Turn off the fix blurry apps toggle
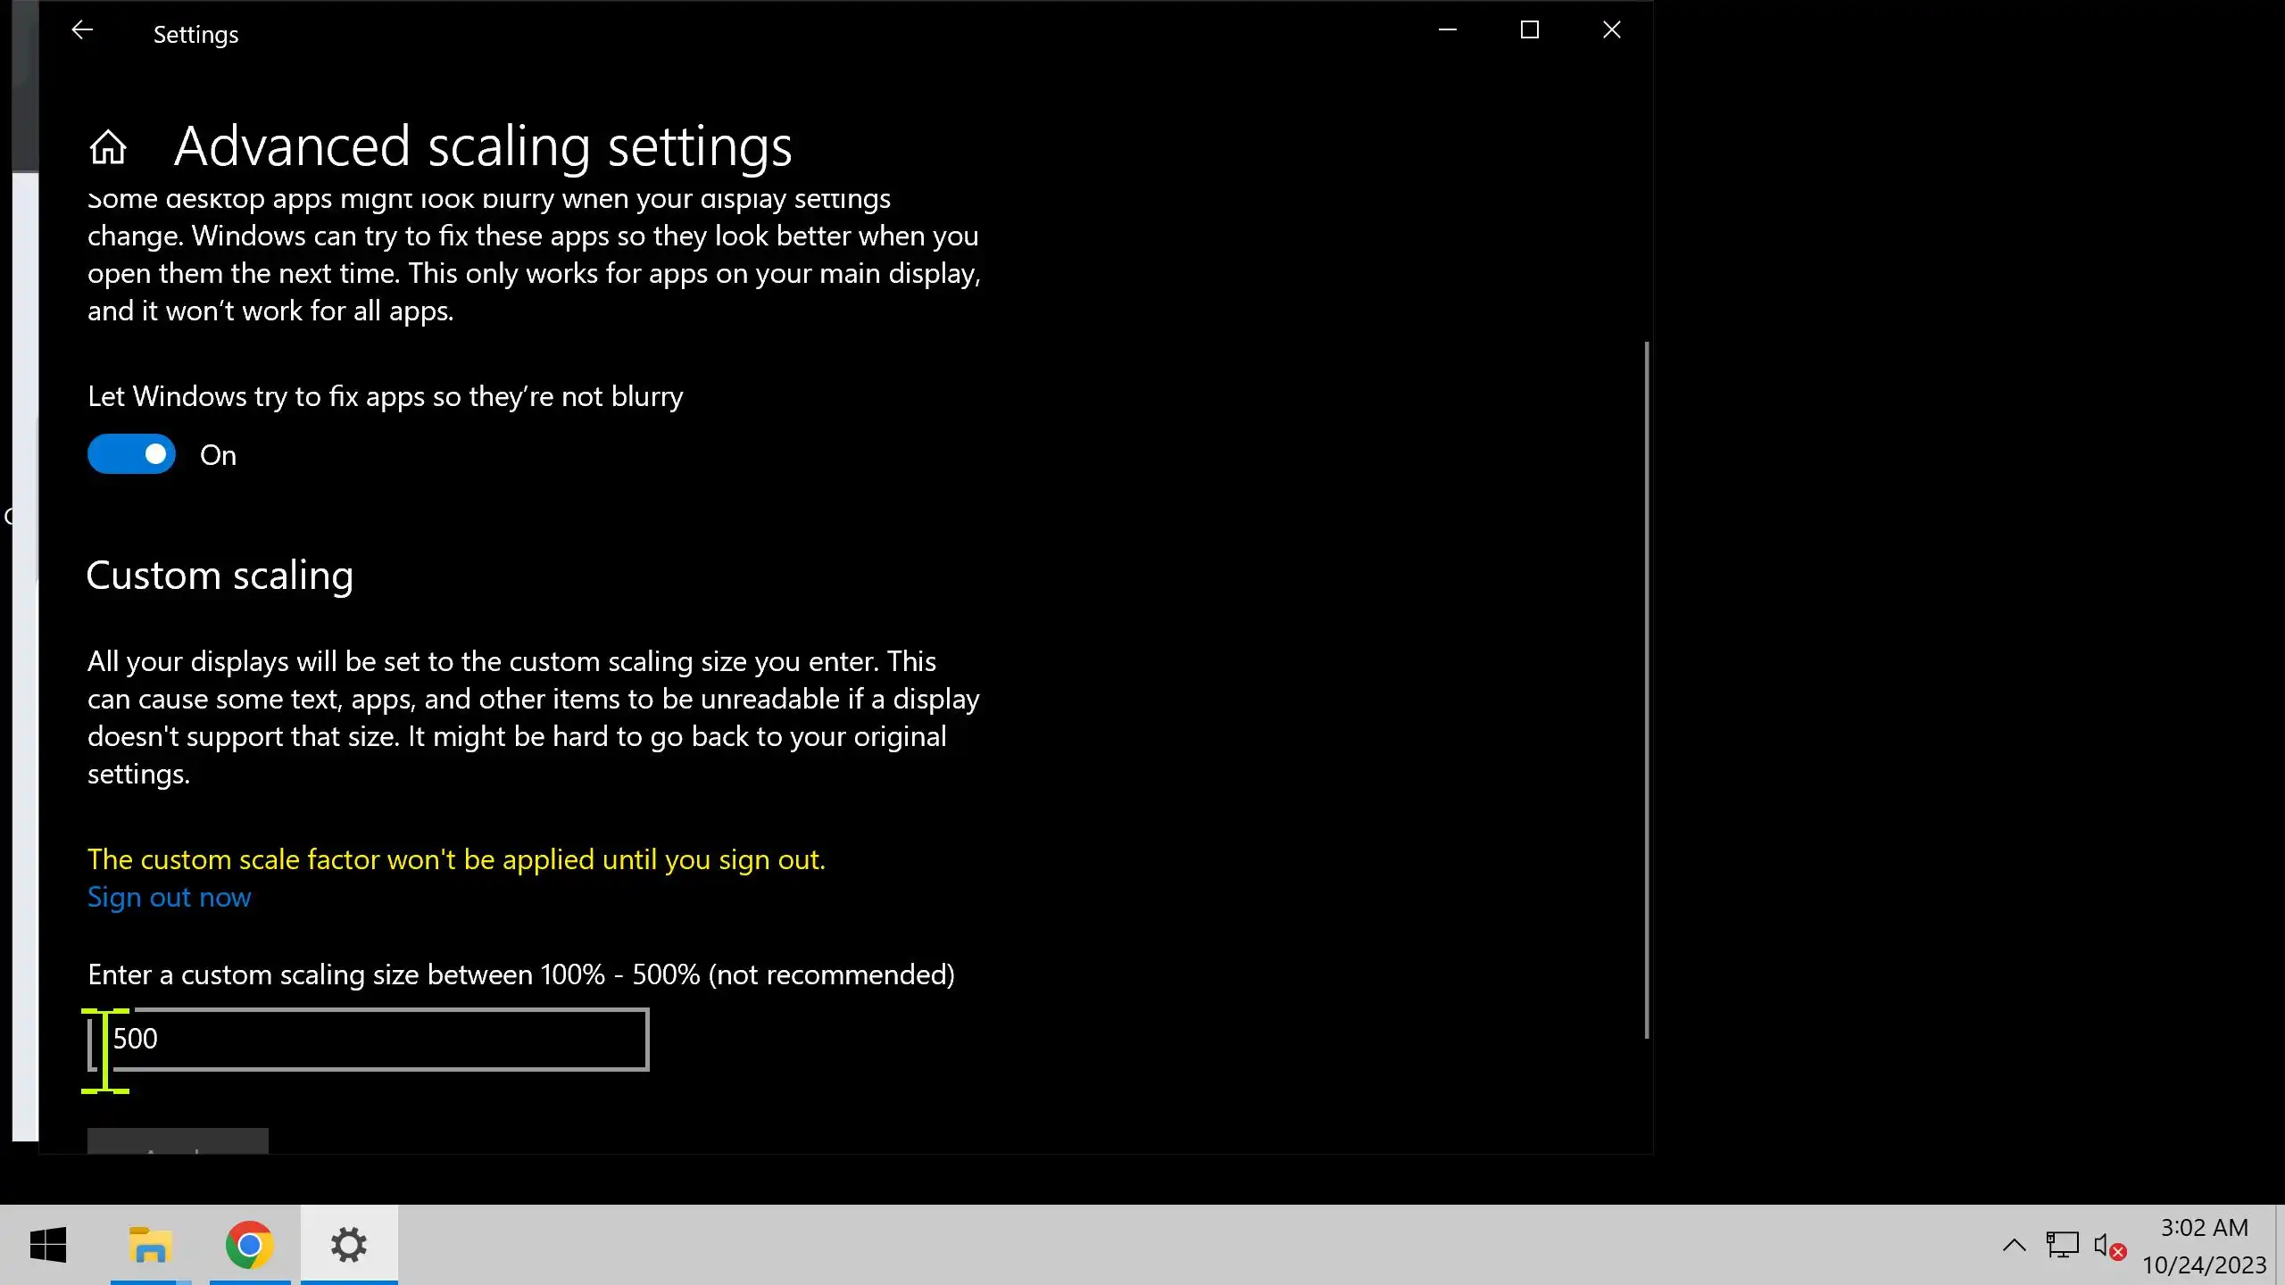 click(x=132, y=454)
